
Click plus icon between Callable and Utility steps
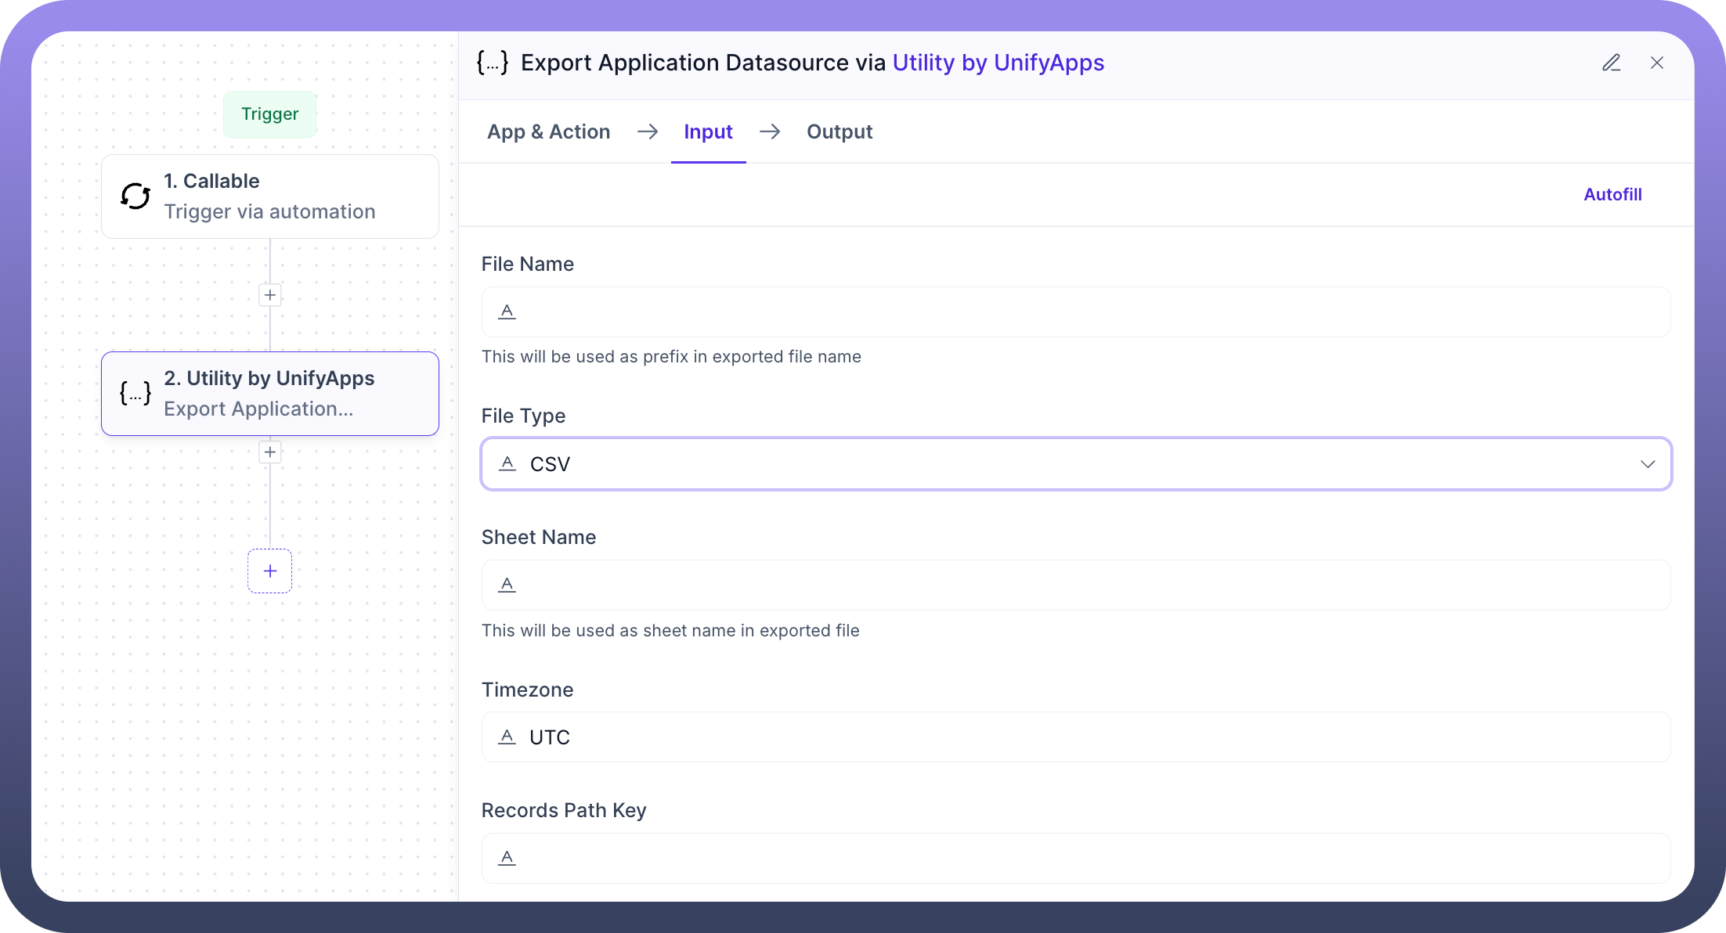(270, 295)
